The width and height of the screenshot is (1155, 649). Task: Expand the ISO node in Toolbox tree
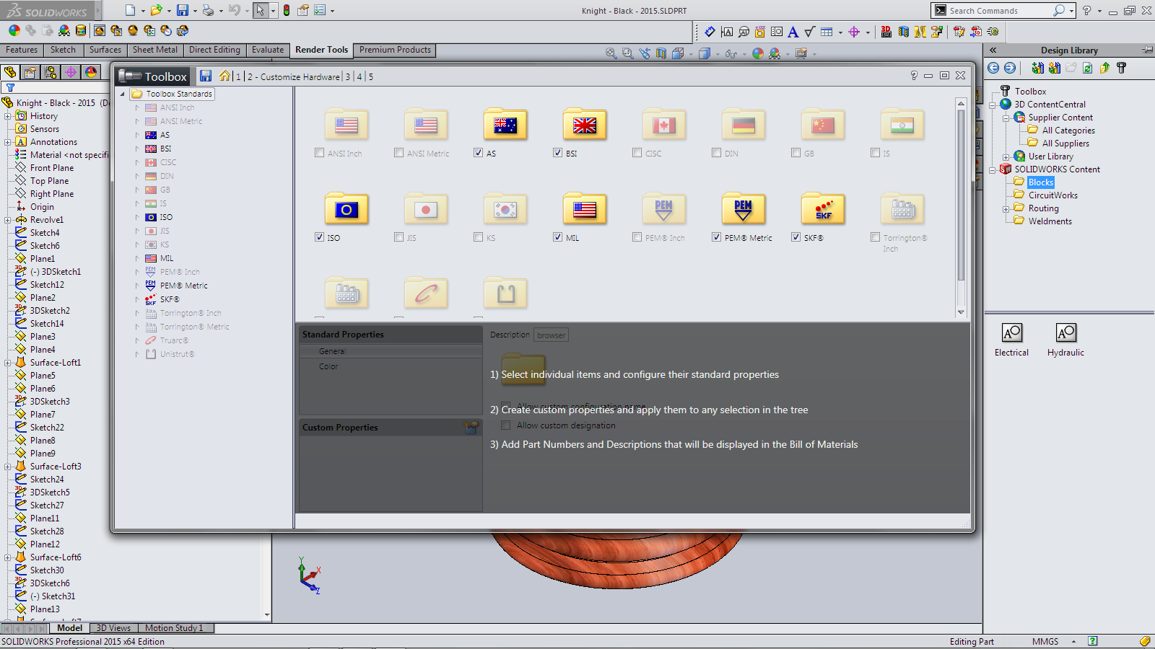137,217
